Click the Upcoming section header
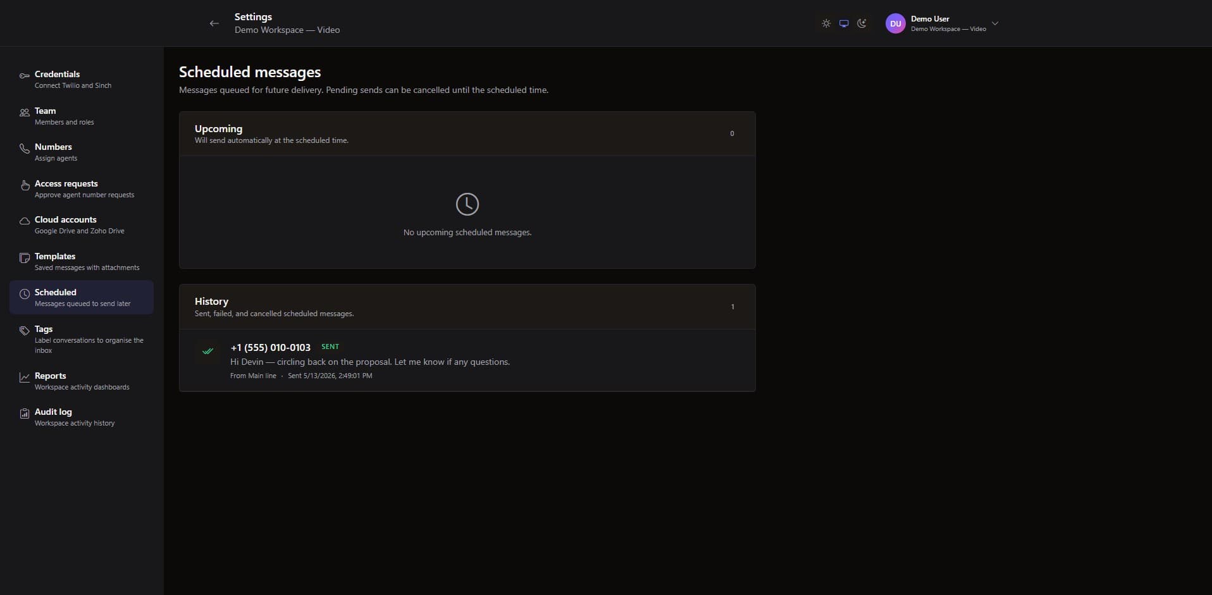The width and height of the screenshot is (1212, 595). 467,134
